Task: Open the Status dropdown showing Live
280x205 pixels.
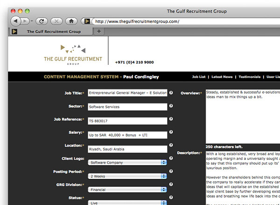Action: click(x=127, y=203)
